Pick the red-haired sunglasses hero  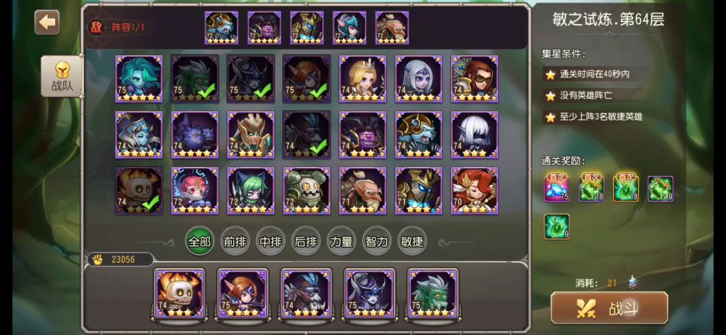coord(475,79)
